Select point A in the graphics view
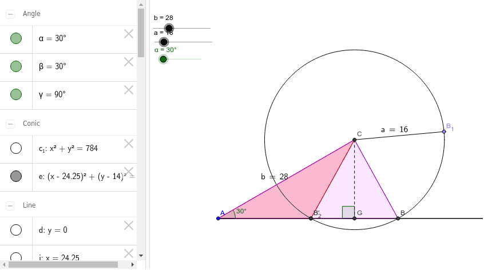 coord(218,219)
